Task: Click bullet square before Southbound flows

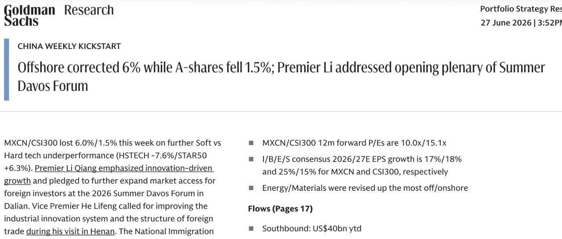Action: 251,229
